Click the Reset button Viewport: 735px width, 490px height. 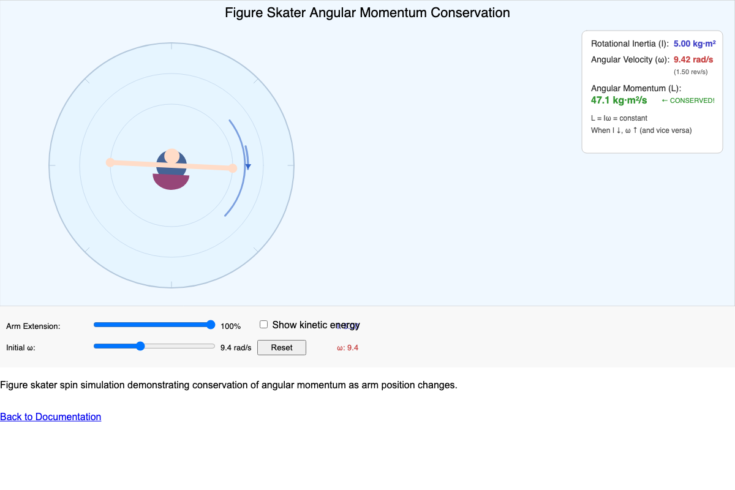tap(281, 347)
